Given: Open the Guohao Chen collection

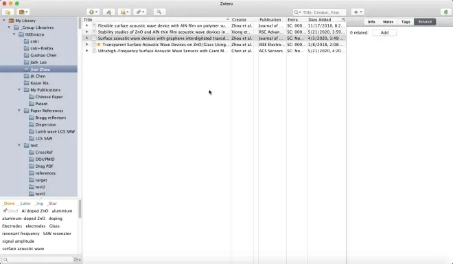Looking at the screenshot, I should coord(43,55).
